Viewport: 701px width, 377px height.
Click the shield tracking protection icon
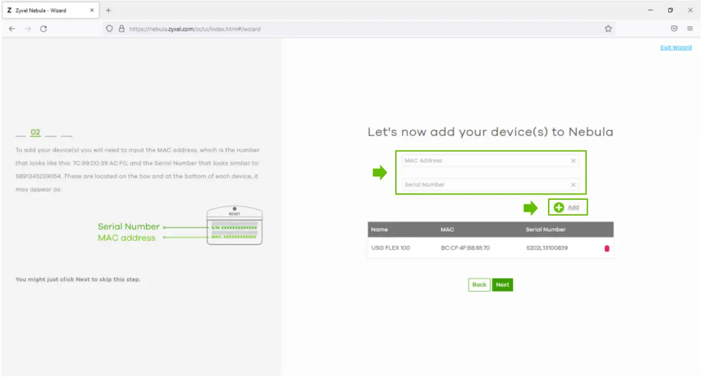110,29
